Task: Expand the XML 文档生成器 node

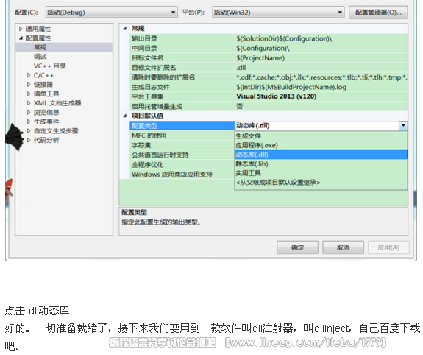Action: tap(29, 103)
